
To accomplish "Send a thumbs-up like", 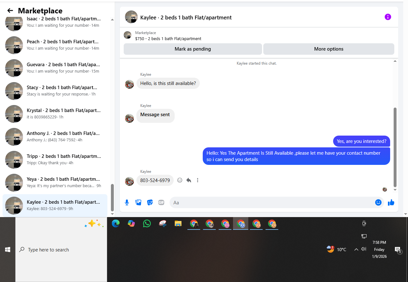I will click(391, 202).
